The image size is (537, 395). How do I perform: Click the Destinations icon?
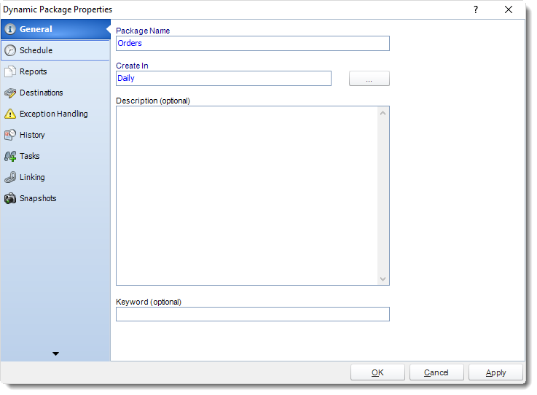[10, 93]
